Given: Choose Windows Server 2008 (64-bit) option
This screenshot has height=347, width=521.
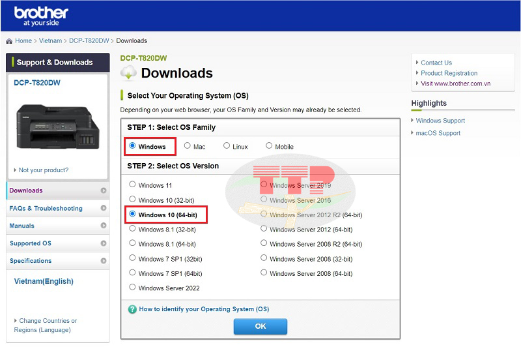Looking at the screenshot, I should pyautogui.click(x=264, y=273).
